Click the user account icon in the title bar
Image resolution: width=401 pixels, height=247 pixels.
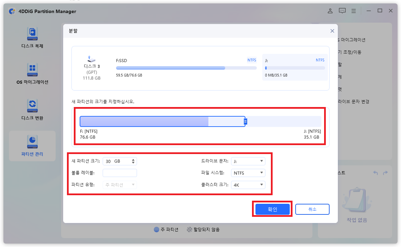[x=330, y=11]
